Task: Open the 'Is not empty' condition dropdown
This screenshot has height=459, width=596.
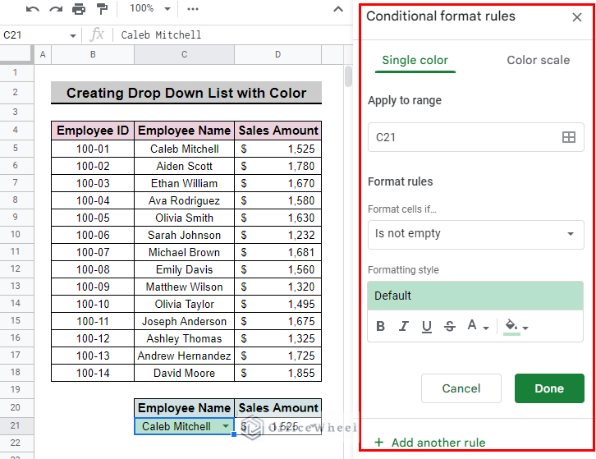Action: pos(475,234)
